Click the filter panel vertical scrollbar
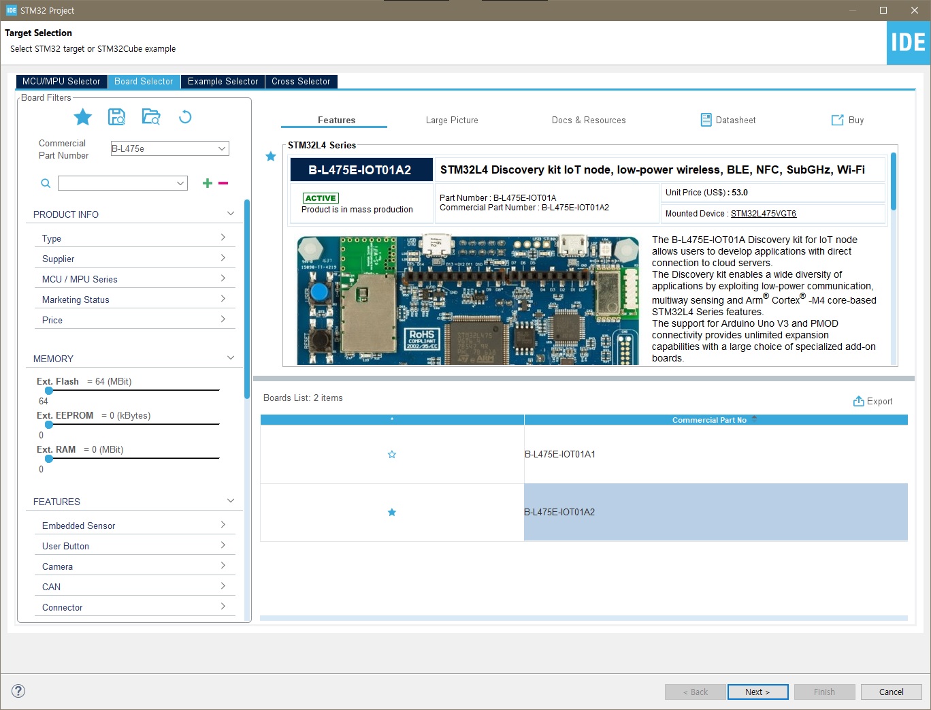The width and height of the screenshot is (931, 710). pos(247,300)
